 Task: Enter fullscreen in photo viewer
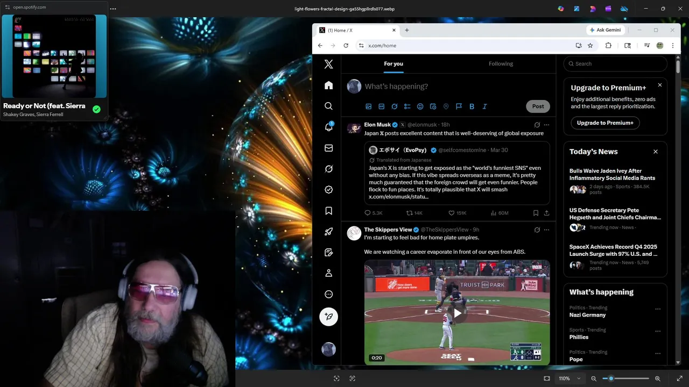coord(679,378)
